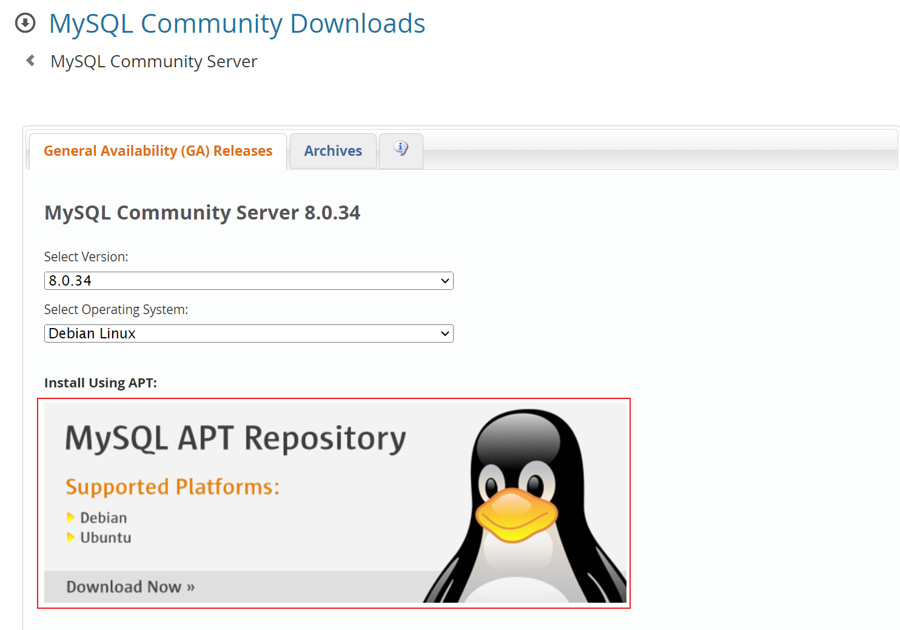Open the Archives tab

click(x=333, y=151)
